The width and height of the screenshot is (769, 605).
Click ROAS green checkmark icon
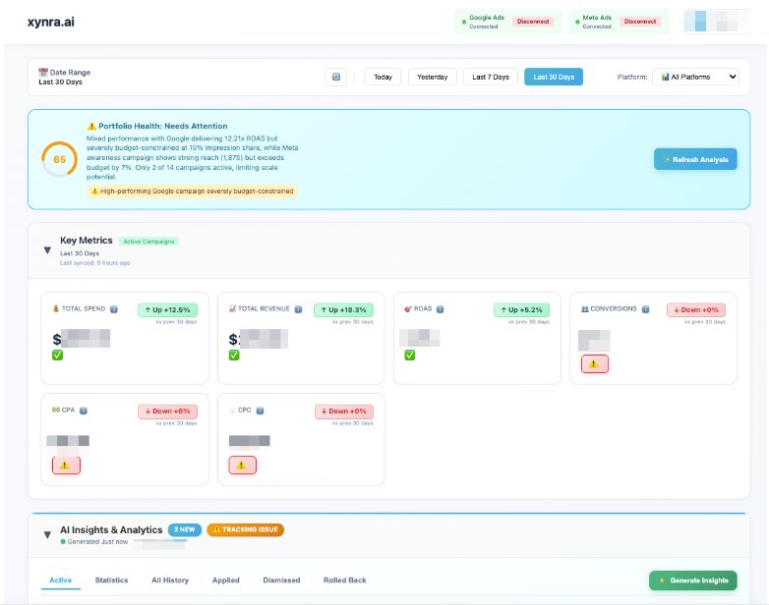(x=409, y=356)
